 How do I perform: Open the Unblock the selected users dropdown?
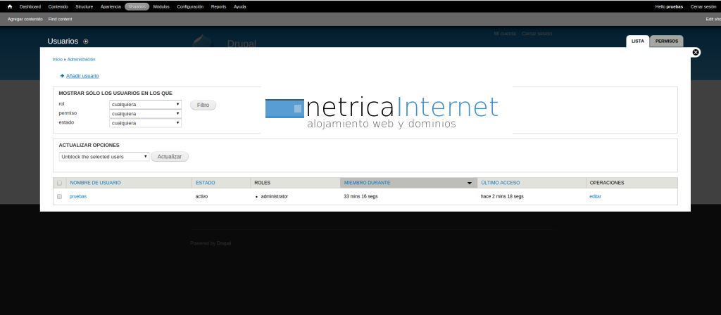click(104, 157)
